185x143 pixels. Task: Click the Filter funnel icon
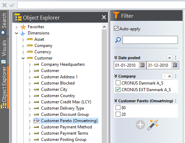[116, 15]
